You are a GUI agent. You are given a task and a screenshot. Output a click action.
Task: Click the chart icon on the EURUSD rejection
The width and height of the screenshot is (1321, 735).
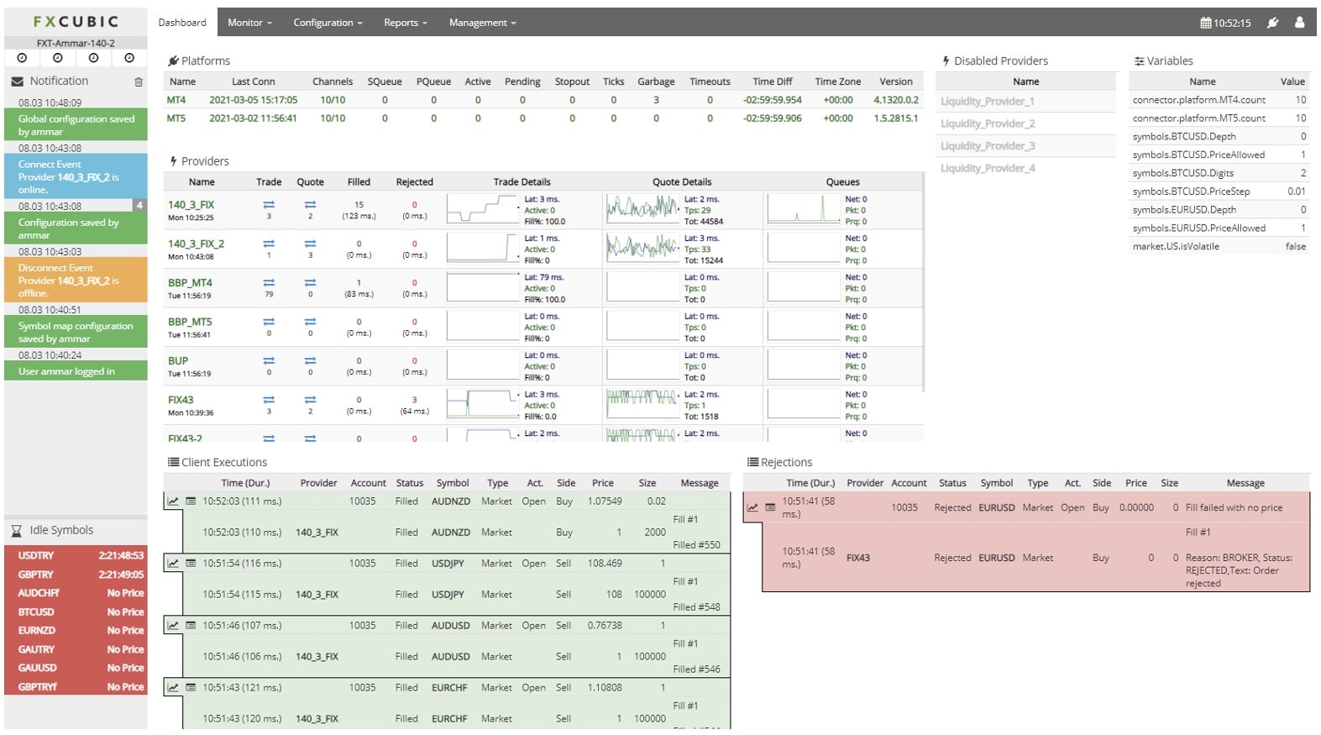click(752, 507)
